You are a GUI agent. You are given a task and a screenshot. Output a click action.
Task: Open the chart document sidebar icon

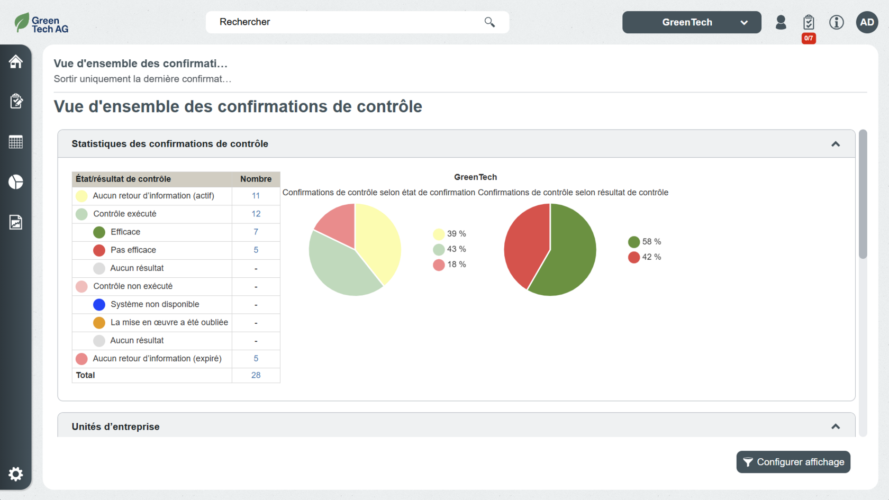[x=16, y=222]
